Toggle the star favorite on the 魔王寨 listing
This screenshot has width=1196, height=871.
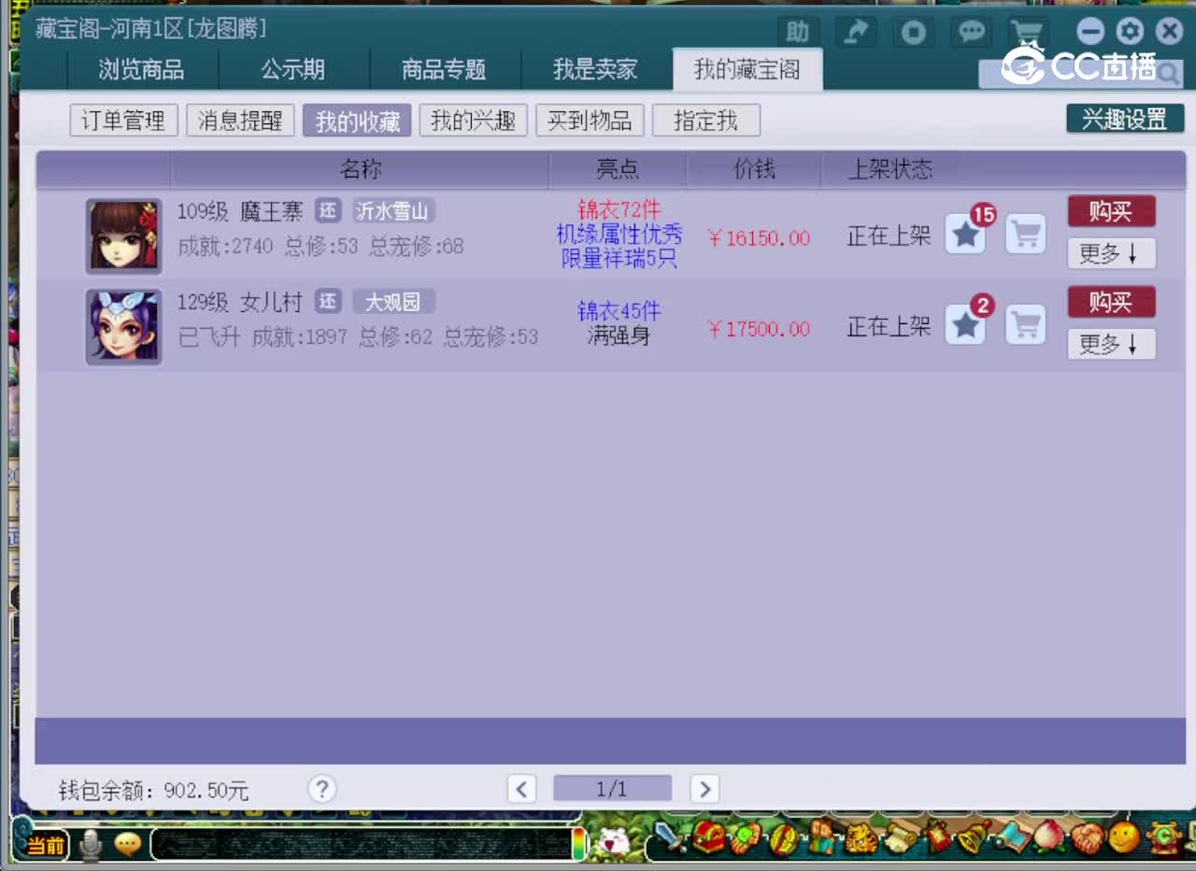click(965, 235)
